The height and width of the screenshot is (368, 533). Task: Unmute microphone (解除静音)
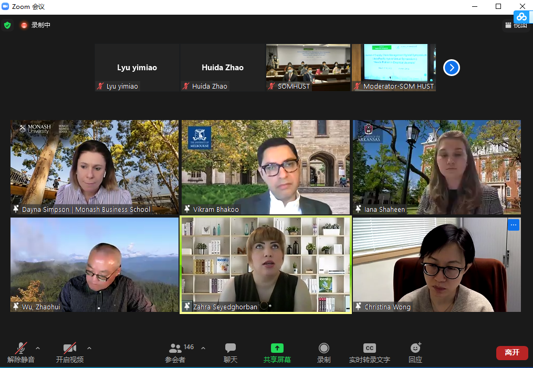pyautogui.click(x=21, y=349)
